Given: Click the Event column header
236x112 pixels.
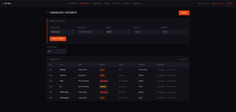Looking at the screenshot, I should [x=80, y=65].
